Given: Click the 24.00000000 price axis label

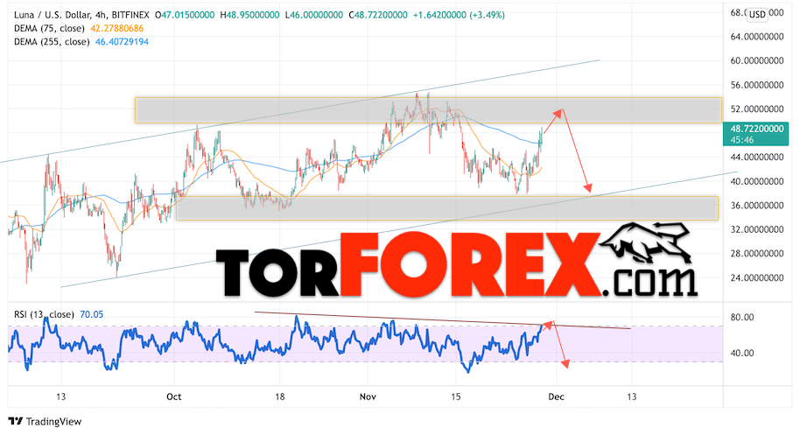Looking at the screenshot, I should coord(756,278).
